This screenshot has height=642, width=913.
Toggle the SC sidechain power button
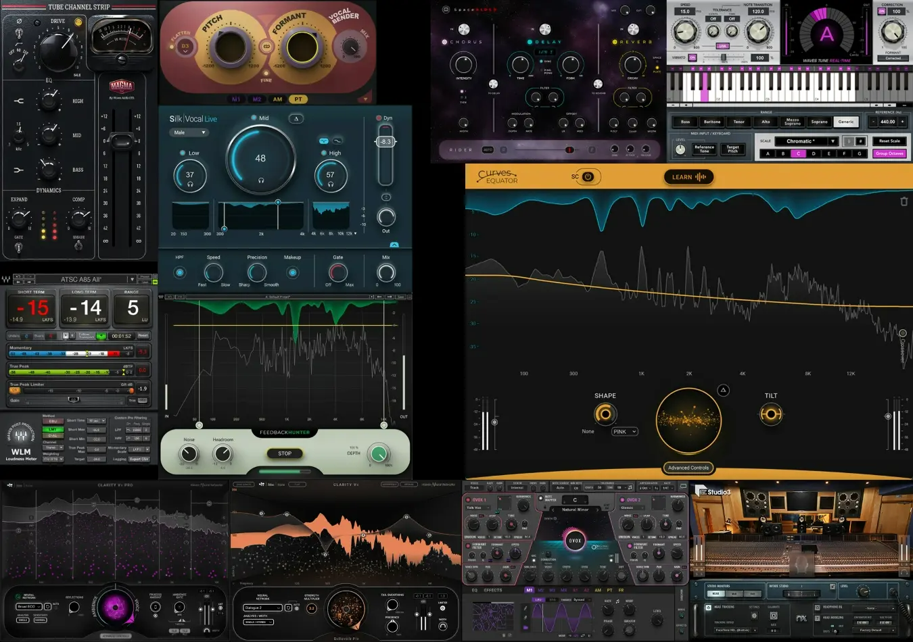click(588, 177)
